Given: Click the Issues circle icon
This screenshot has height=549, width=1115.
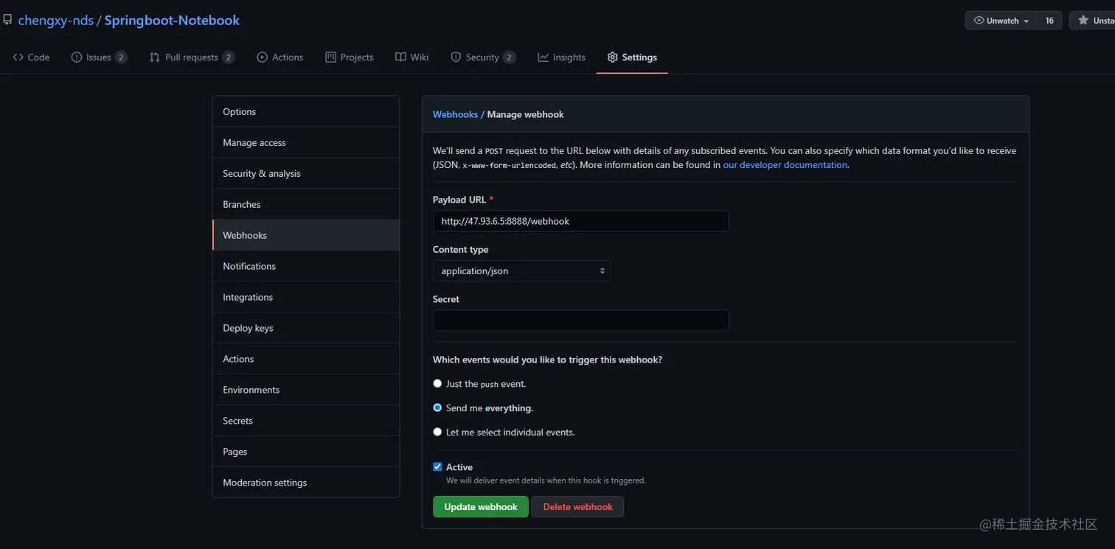Looking at the screenshot, I should (76, 57).
